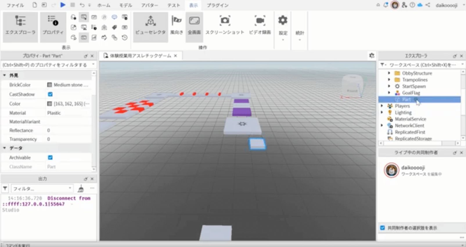Click the daikooooji collaborator entry
This screenshot has width=466, height=247.
pos(413,170)
